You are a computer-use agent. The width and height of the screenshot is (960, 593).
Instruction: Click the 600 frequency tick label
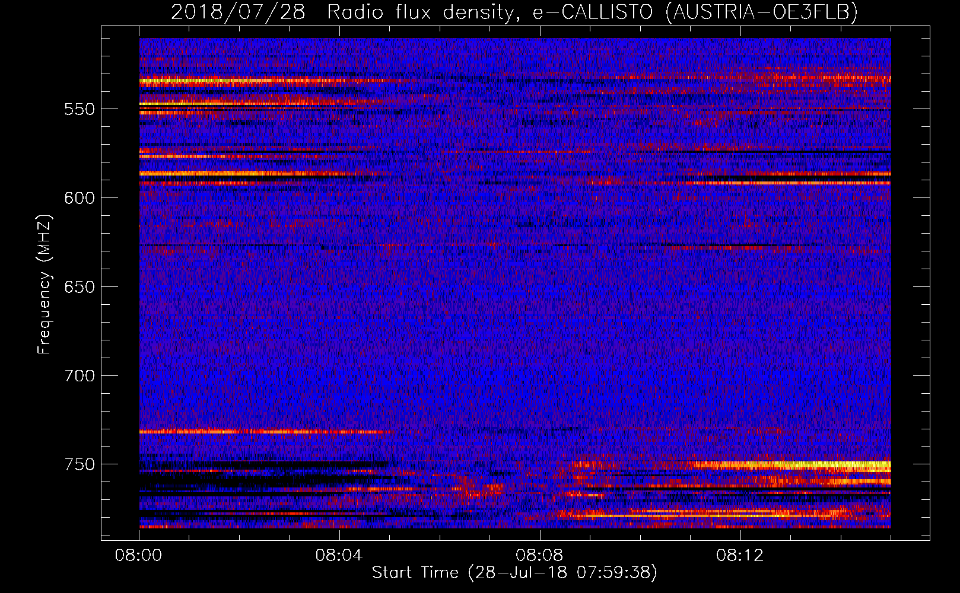click(x=80, y=198)
